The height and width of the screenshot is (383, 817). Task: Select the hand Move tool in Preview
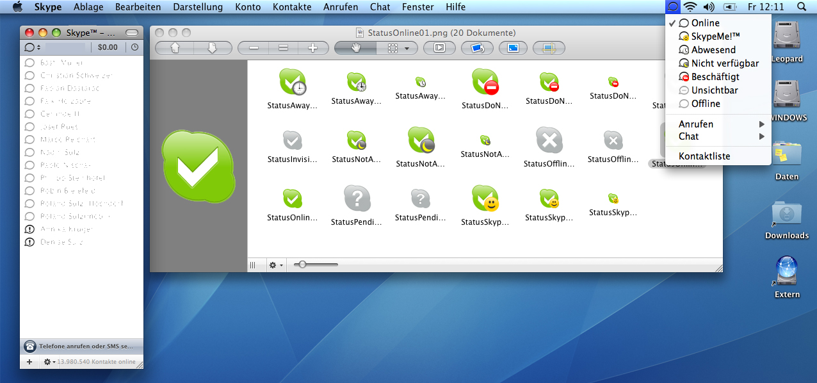click(x=355, y=47)
